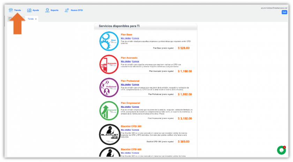Close the Tienda tab with its small icon
This screenshot has width=293, height=162.
click(x=36, y=19)
